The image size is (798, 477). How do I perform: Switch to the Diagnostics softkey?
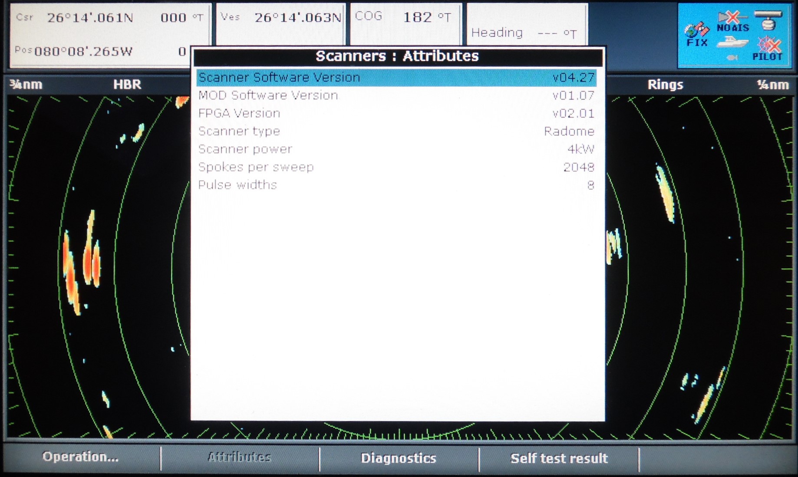(x=398, y=458)
